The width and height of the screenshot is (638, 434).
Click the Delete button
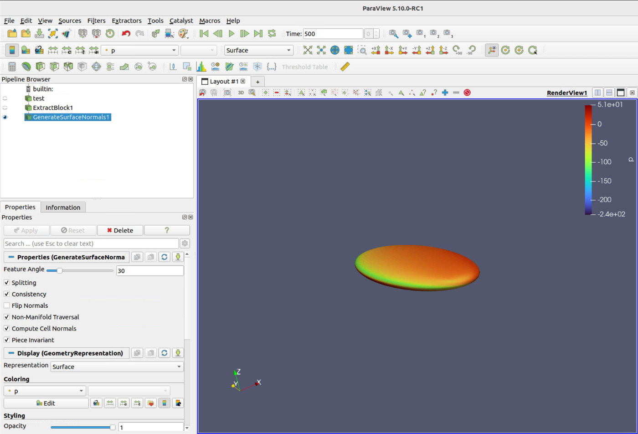pos(120,230)
